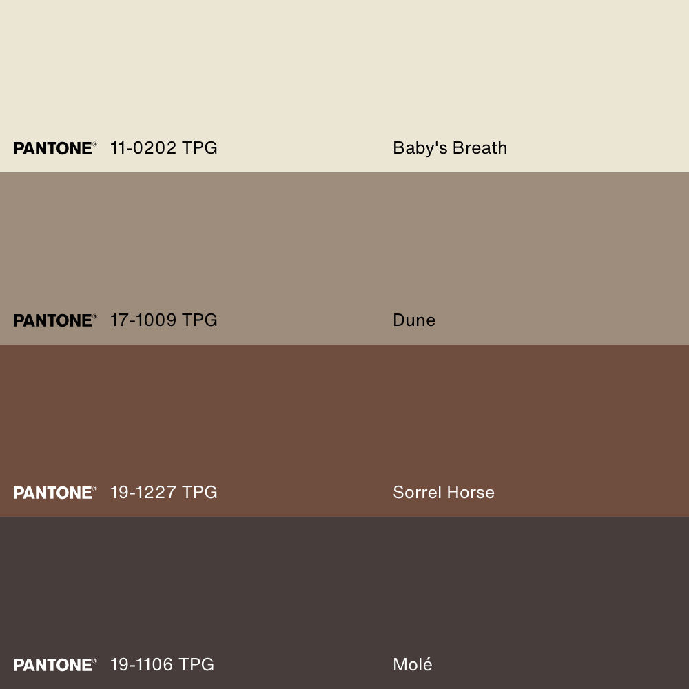Select the code 17-1009 TPG
The image size is (689, 689).
163,320
